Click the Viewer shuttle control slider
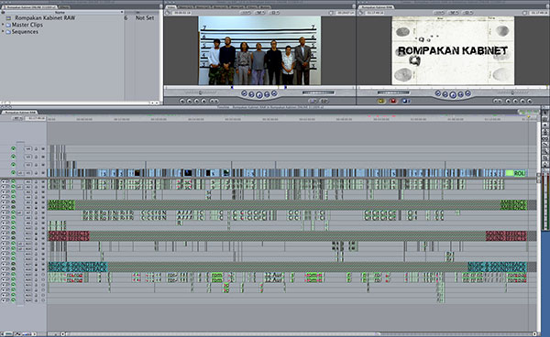This screenshot has height=337, width=550. pyautogui.click(x=200, y=92)
